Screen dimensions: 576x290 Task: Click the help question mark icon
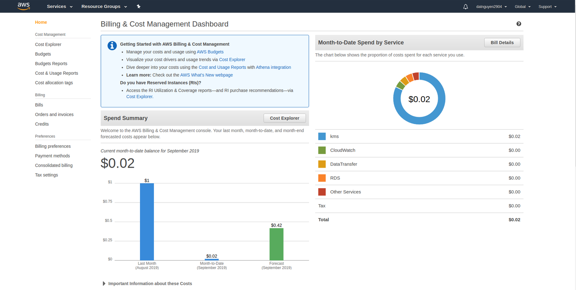coord(519,24)
